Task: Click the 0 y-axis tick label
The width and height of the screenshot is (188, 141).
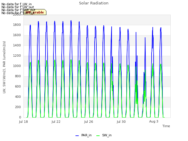Action: (20, 117)
